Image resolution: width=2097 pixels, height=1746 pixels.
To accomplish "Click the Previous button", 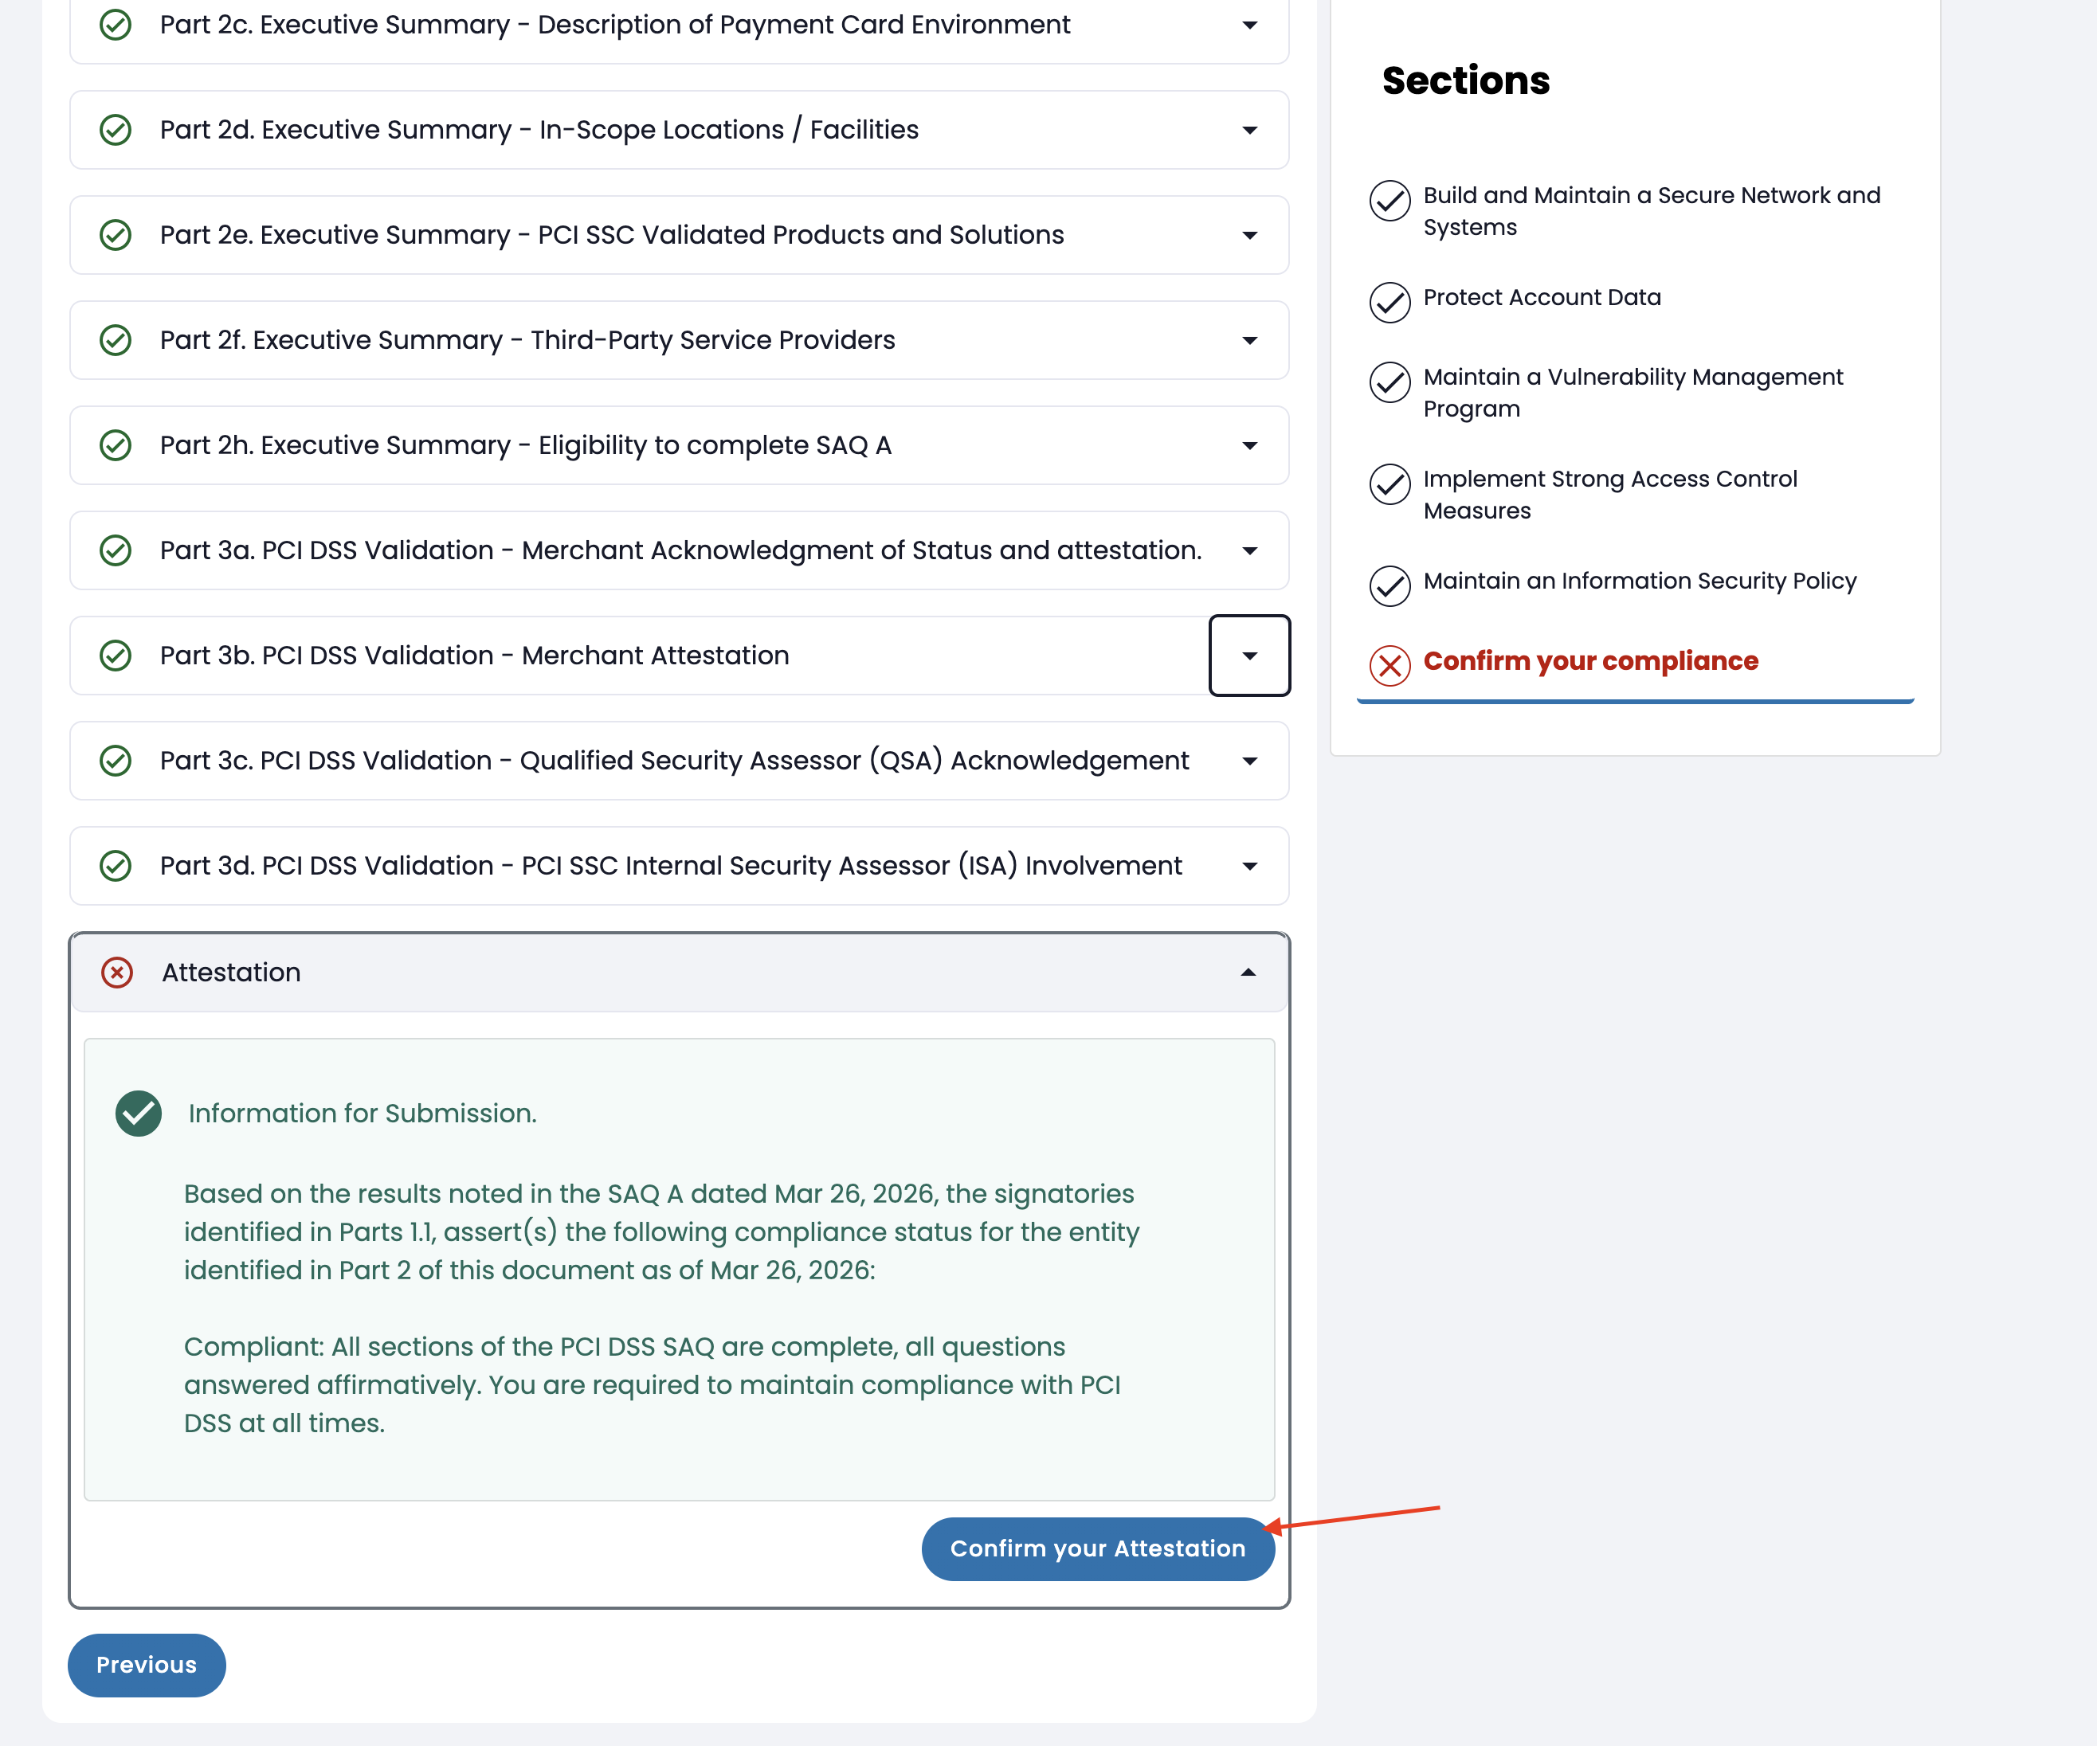I will click(x=147, y=1664).
